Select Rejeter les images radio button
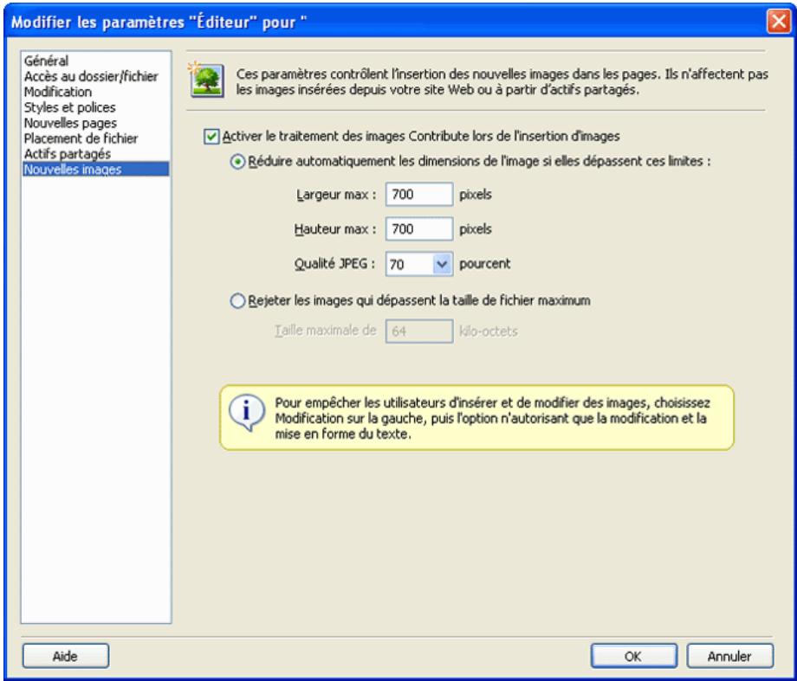797x681 pixels. click(x=237, y=300)
